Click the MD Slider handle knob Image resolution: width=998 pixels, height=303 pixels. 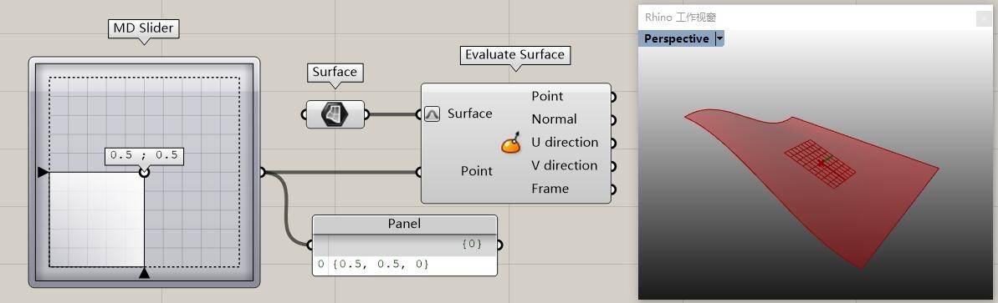(145, 172)
